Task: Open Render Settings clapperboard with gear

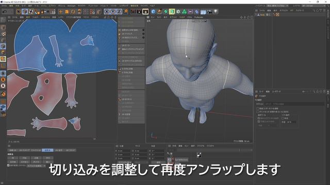Action: coord(145,12)
